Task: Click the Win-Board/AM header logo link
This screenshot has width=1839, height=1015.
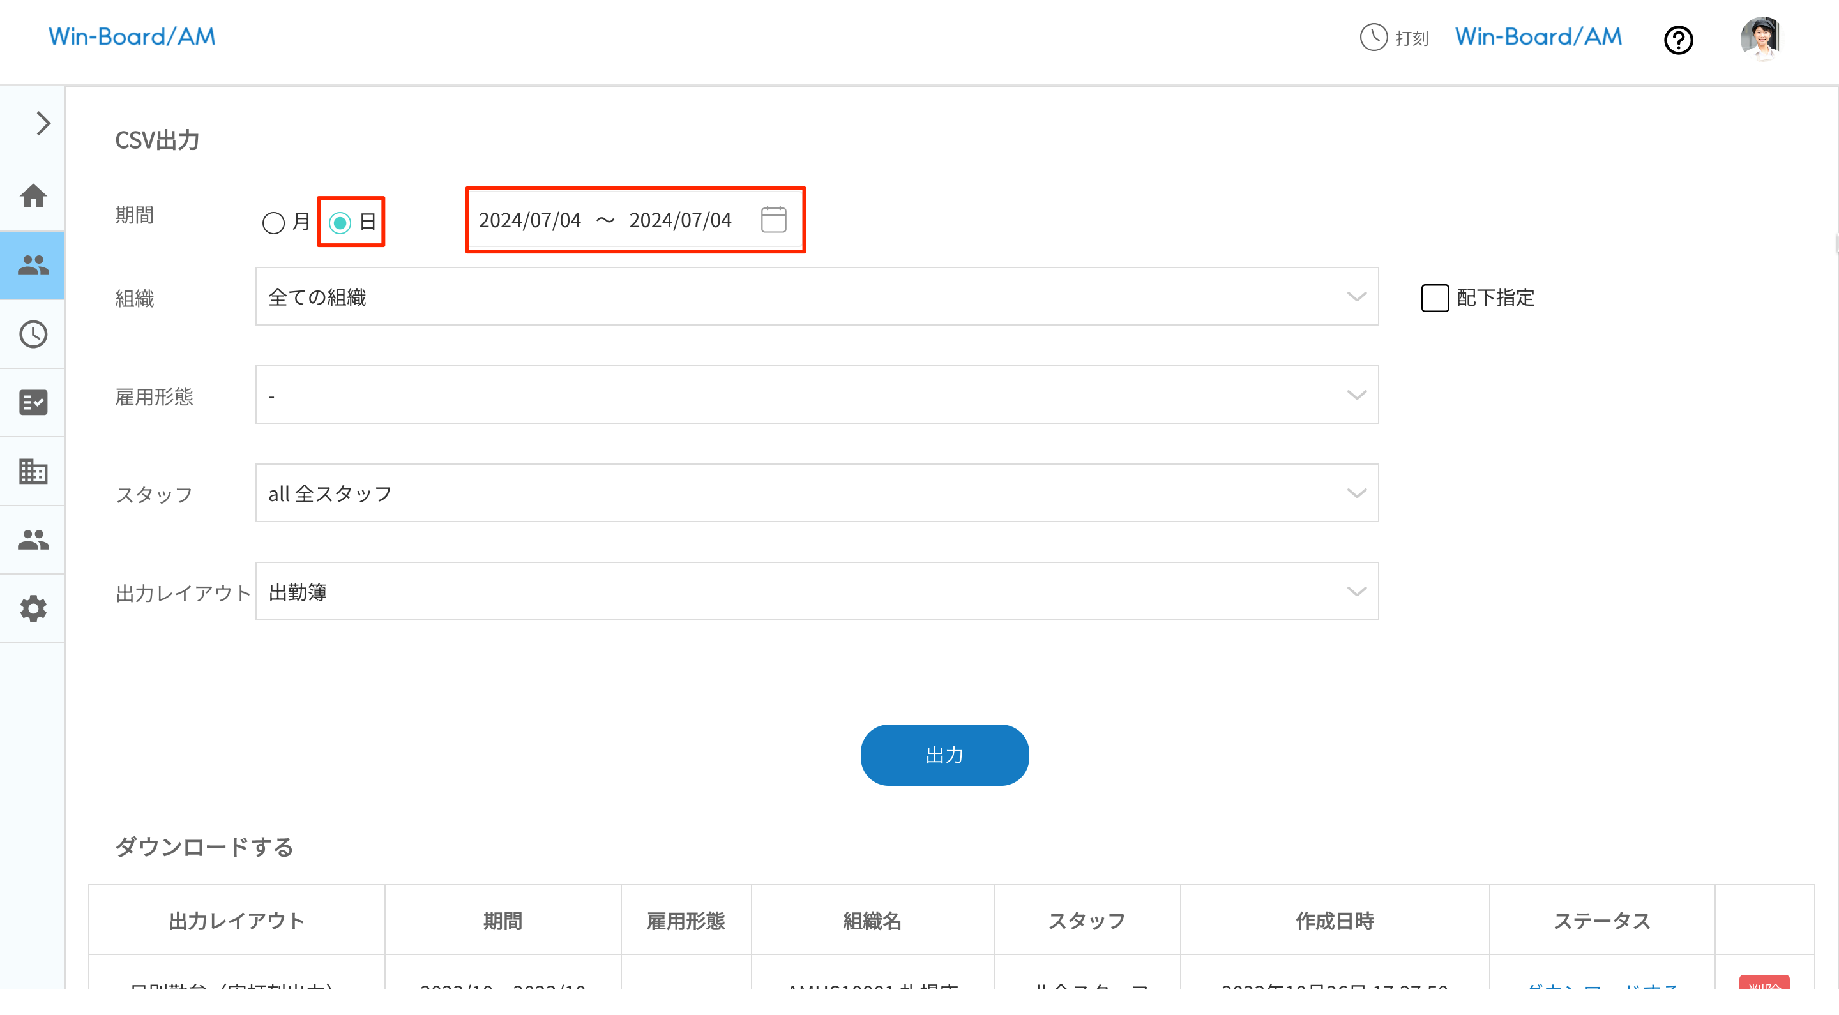Action: coord(132,36)
